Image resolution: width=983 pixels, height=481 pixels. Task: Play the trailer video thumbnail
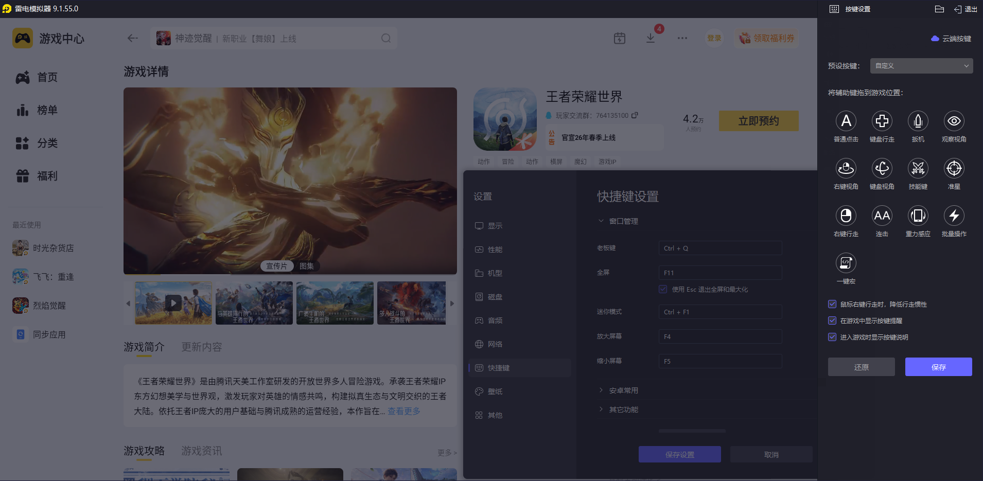(173, 303)
